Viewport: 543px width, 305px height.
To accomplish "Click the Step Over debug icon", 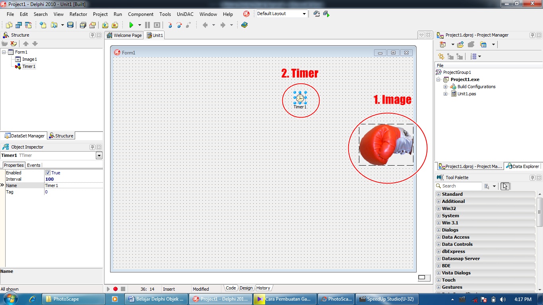I will (x=179, y=25).
